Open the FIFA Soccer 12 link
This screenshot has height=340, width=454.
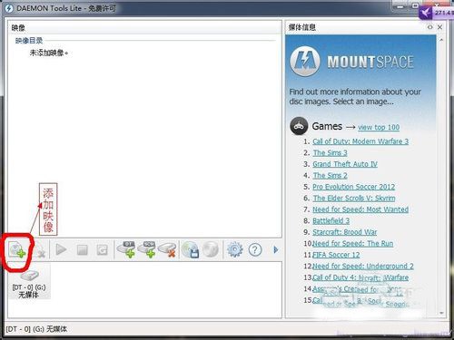(x=336, y=255)
